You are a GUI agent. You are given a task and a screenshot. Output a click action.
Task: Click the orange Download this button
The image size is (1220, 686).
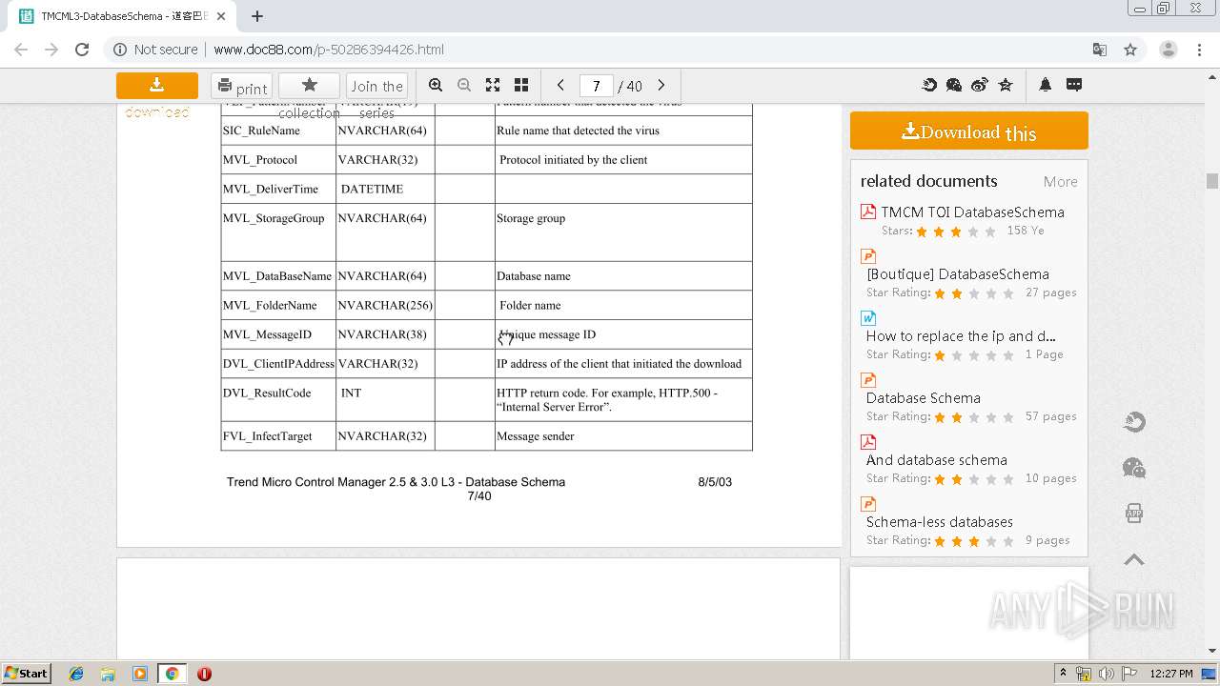[969, 131]
